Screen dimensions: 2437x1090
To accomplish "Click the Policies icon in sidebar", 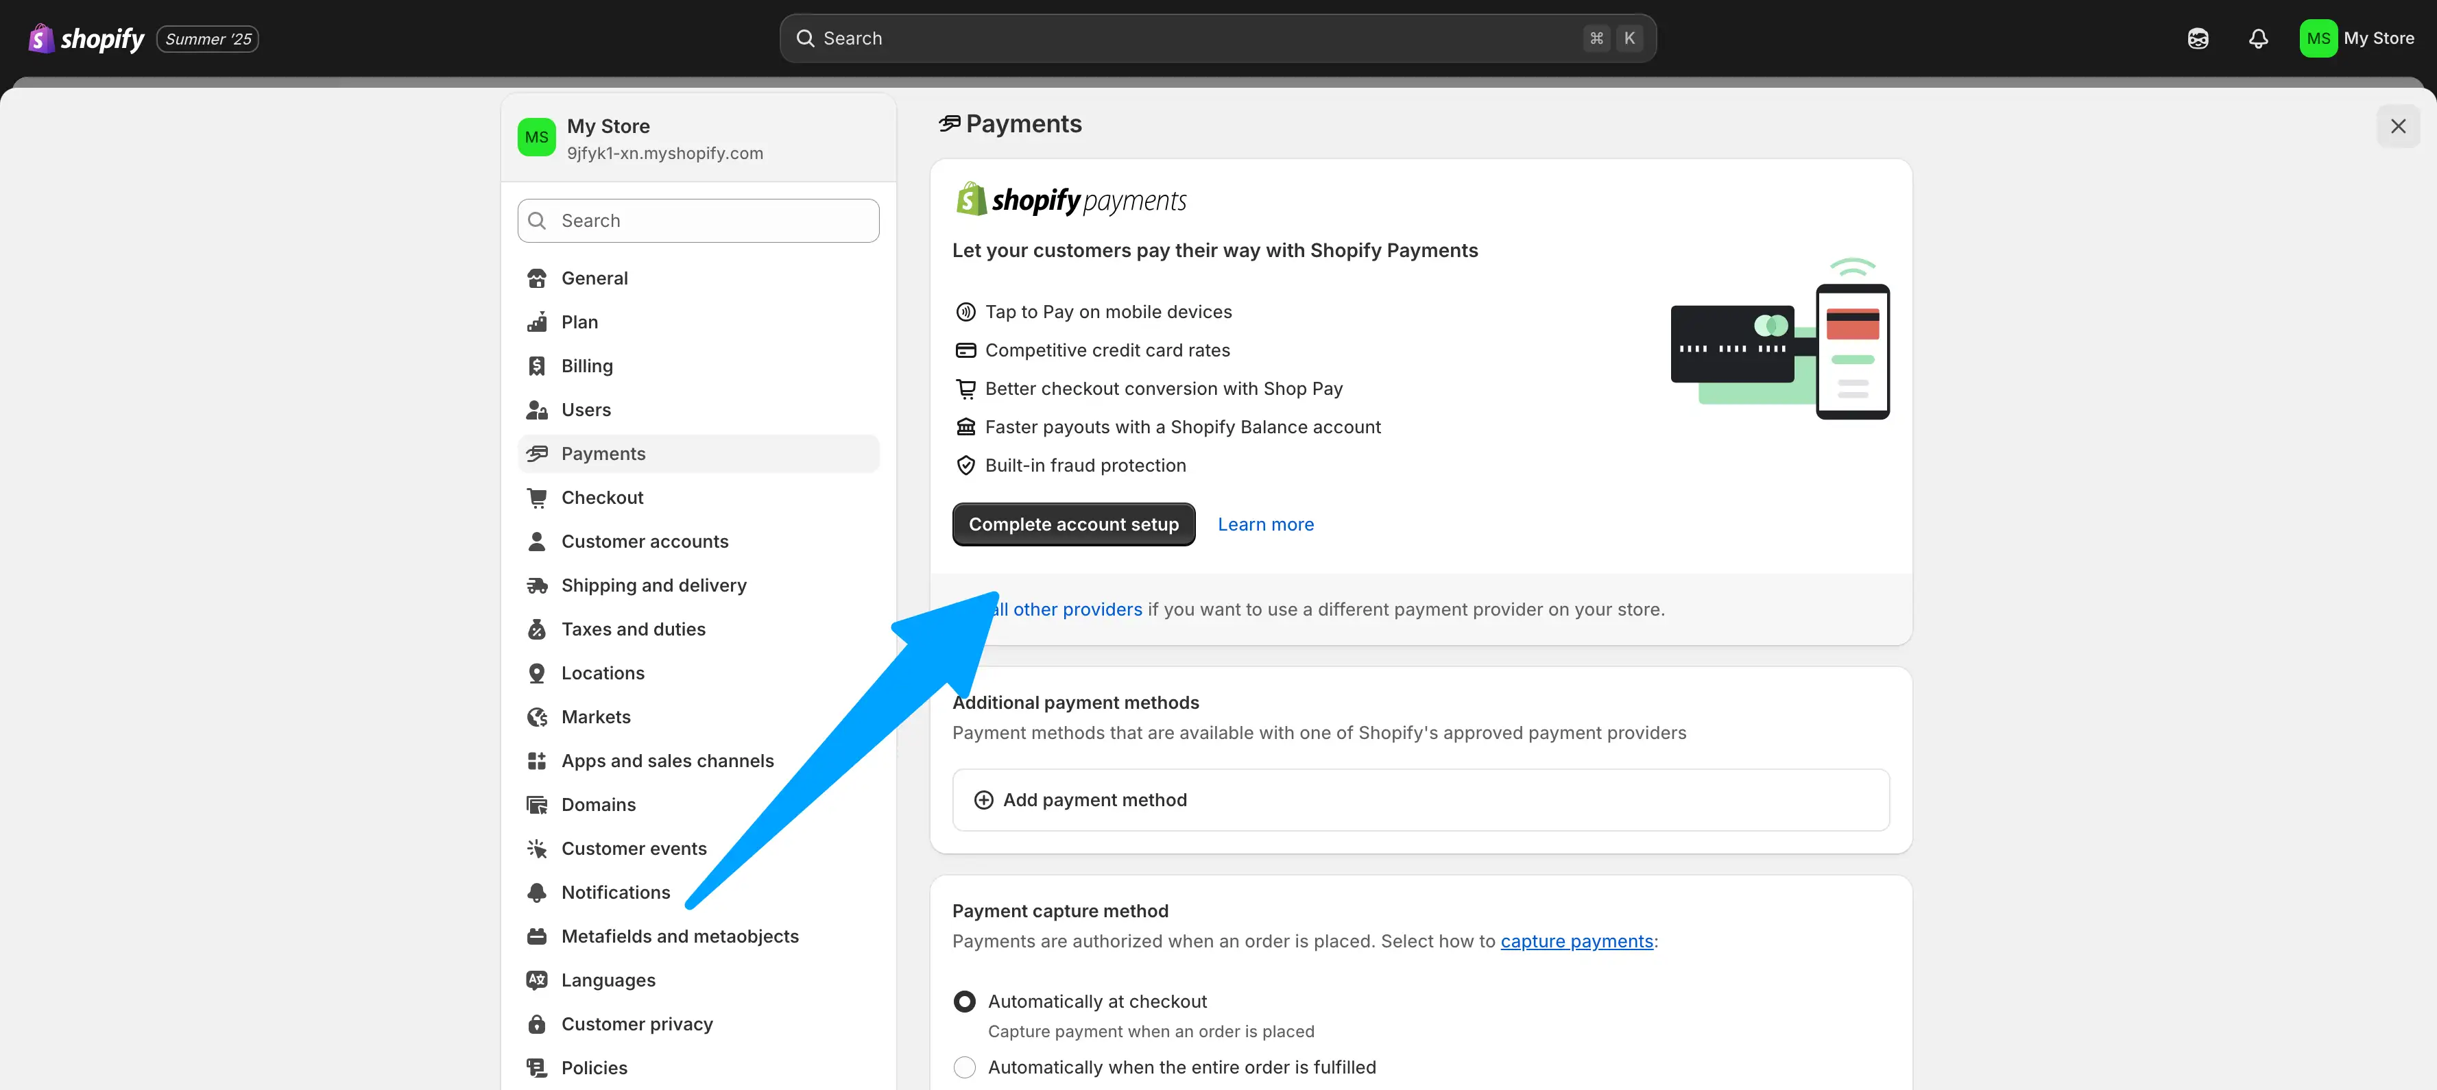I will [x=536, y=1068].
